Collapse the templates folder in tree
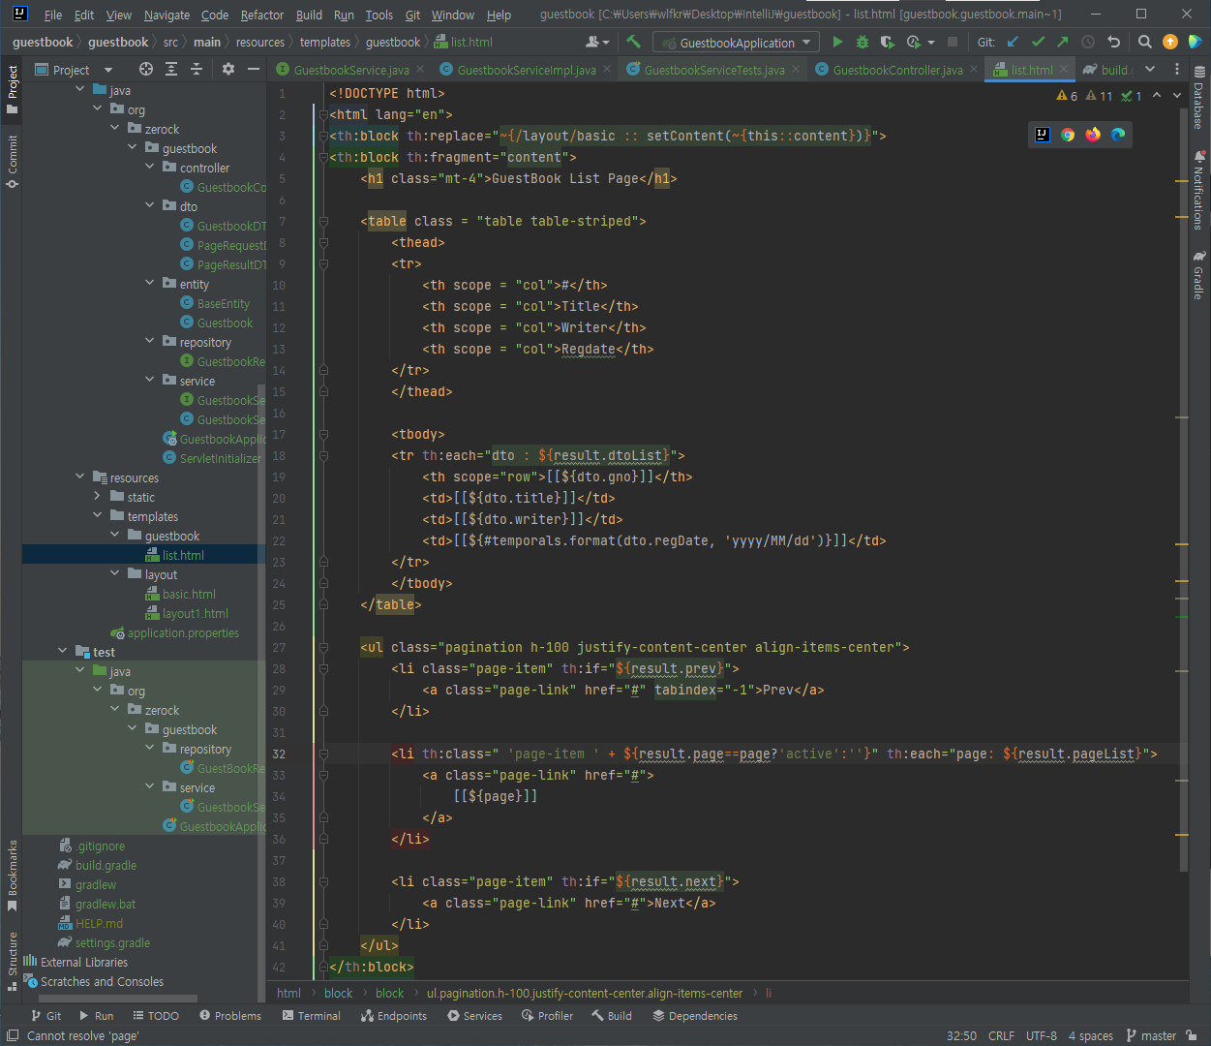The height and width of the screenshot is (1046, 1211). pos(98,515)
